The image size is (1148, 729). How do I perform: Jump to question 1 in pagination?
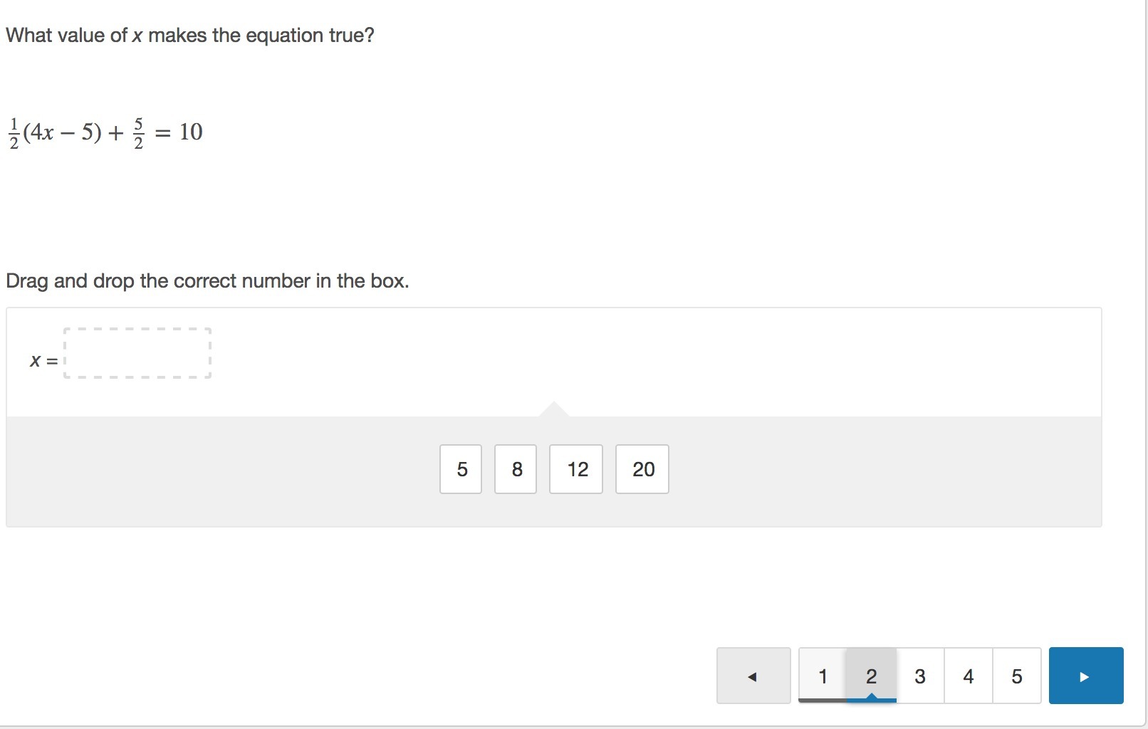[x=823, y=676]
